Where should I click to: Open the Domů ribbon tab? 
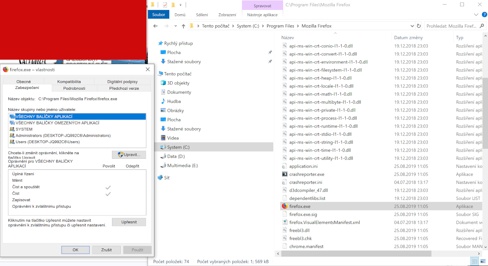point(180,15)
